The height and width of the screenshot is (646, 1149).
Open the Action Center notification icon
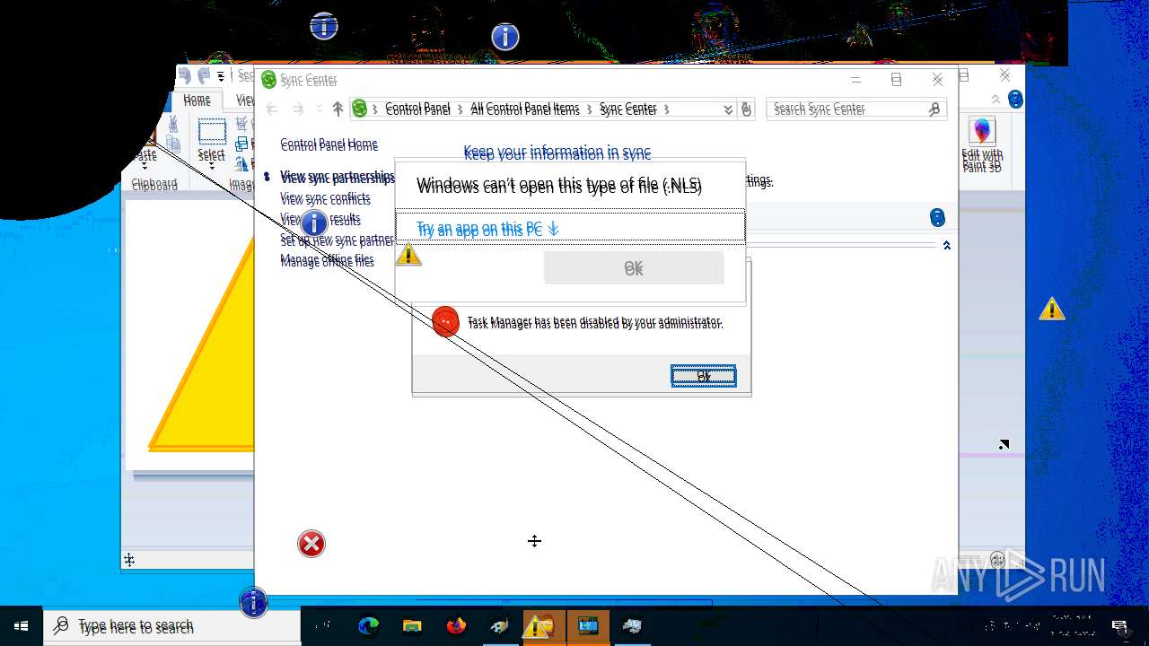pyautogui.click(x=1119, y=626)
